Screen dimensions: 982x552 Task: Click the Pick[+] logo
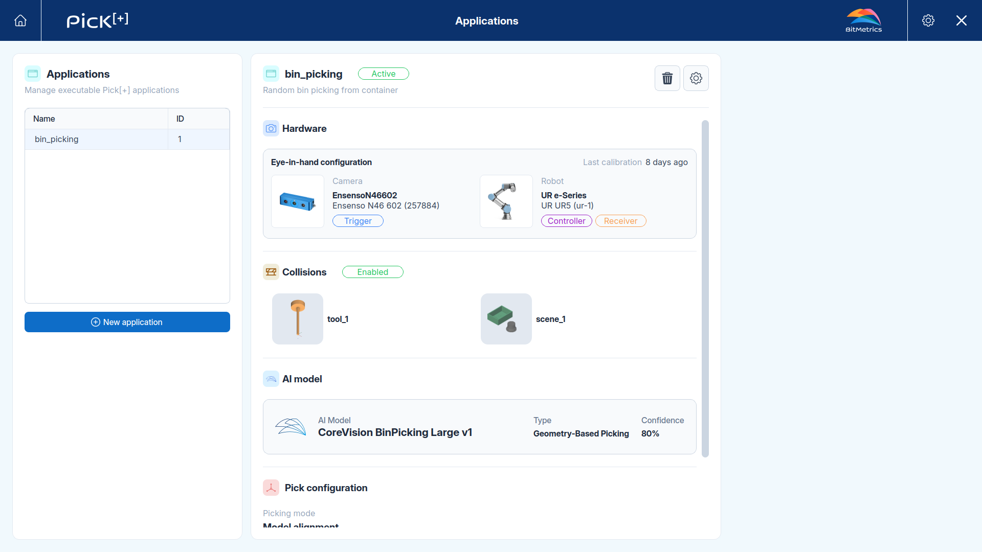coord(97,20)
